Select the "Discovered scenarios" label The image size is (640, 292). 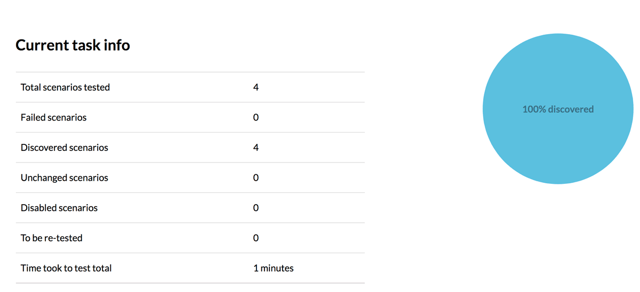click(x=64, y=148)
